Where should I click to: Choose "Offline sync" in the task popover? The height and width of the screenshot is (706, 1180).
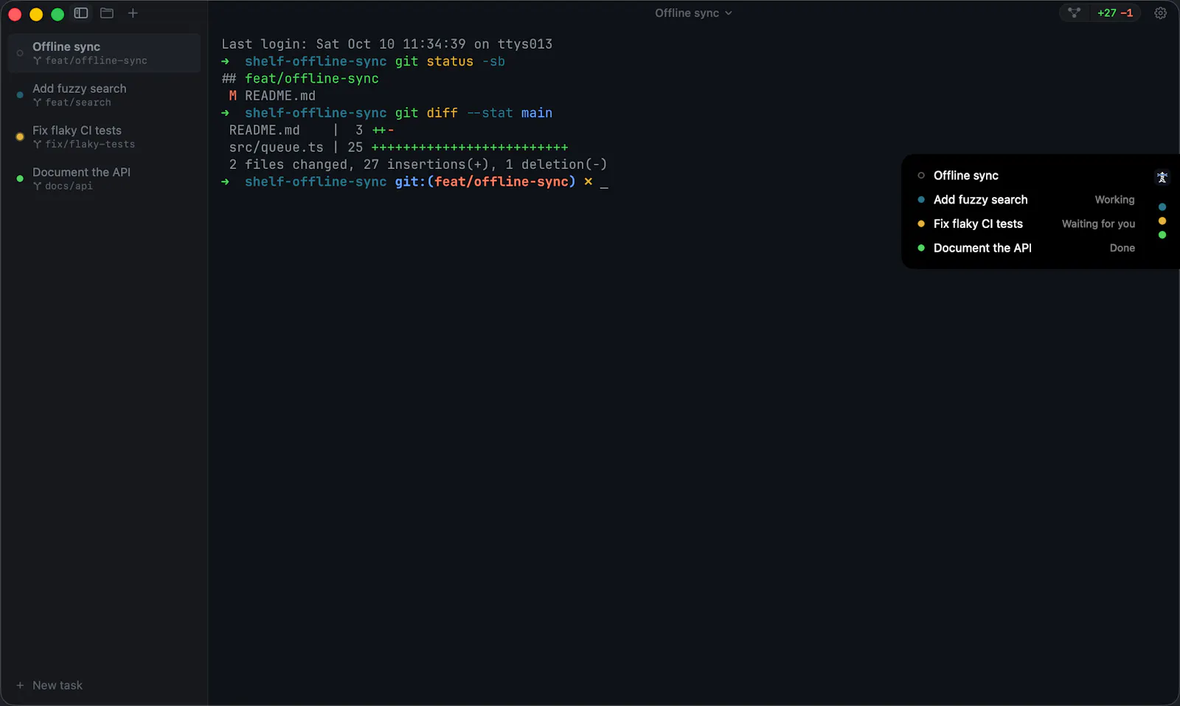point(1026,176)
